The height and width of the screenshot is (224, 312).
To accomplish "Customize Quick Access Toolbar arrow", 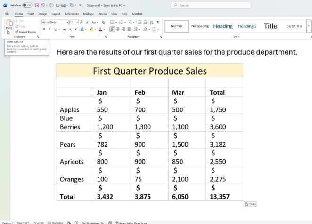I will point(80,5).
